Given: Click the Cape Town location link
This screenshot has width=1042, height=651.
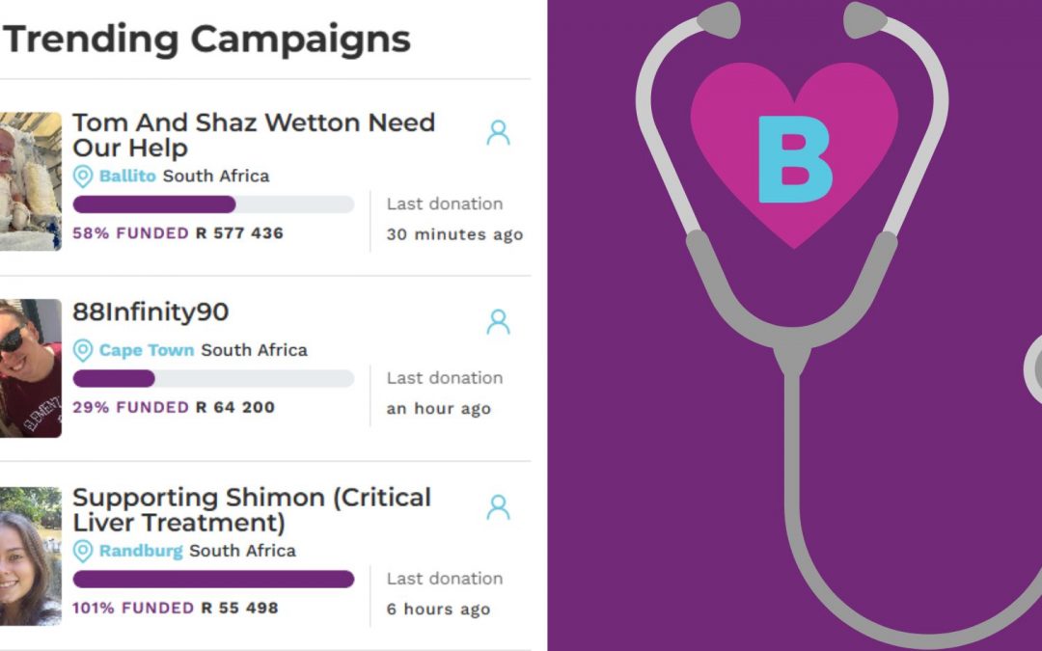Looking at the screenshot, I should coord(147,350).
